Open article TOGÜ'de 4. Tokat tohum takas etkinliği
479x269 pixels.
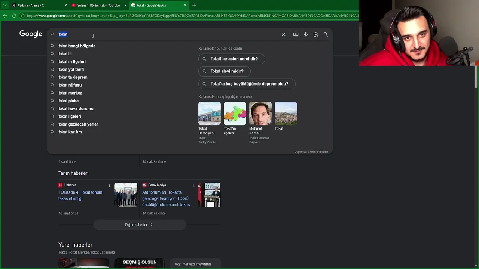pyautogui.click(x=80, y=195)
